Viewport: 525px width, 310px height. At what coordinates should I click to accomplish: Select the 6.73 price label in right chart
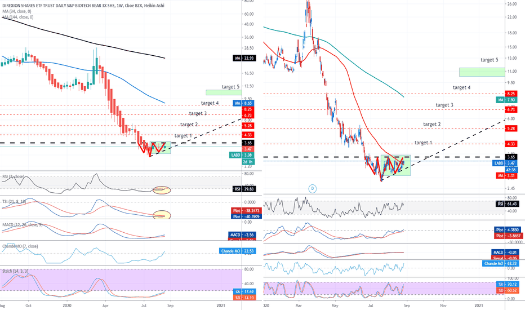tap(511, 109)
